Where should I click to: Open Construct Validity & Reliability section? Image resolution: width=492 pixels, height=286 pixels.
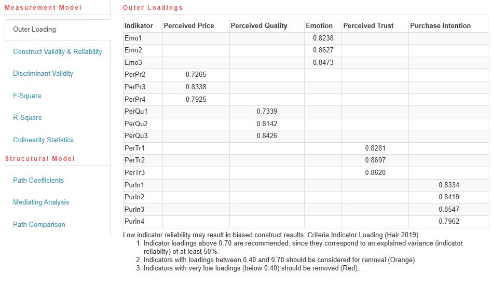(58, 51)
